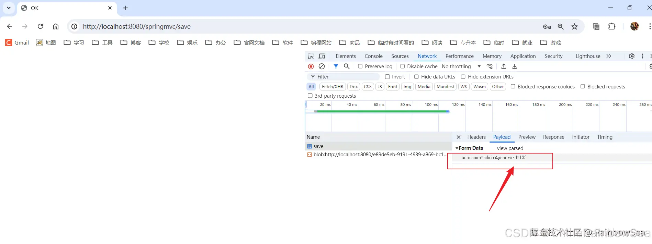Viewport: 652px width, 244px height.
Task: Select the blob:http://localhost:8080 request row
Action: (378, 155)
